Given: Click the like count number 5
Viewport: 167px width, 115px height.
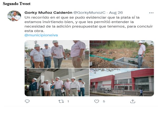Looking at the screenshot, I should [x=104, y=101].
